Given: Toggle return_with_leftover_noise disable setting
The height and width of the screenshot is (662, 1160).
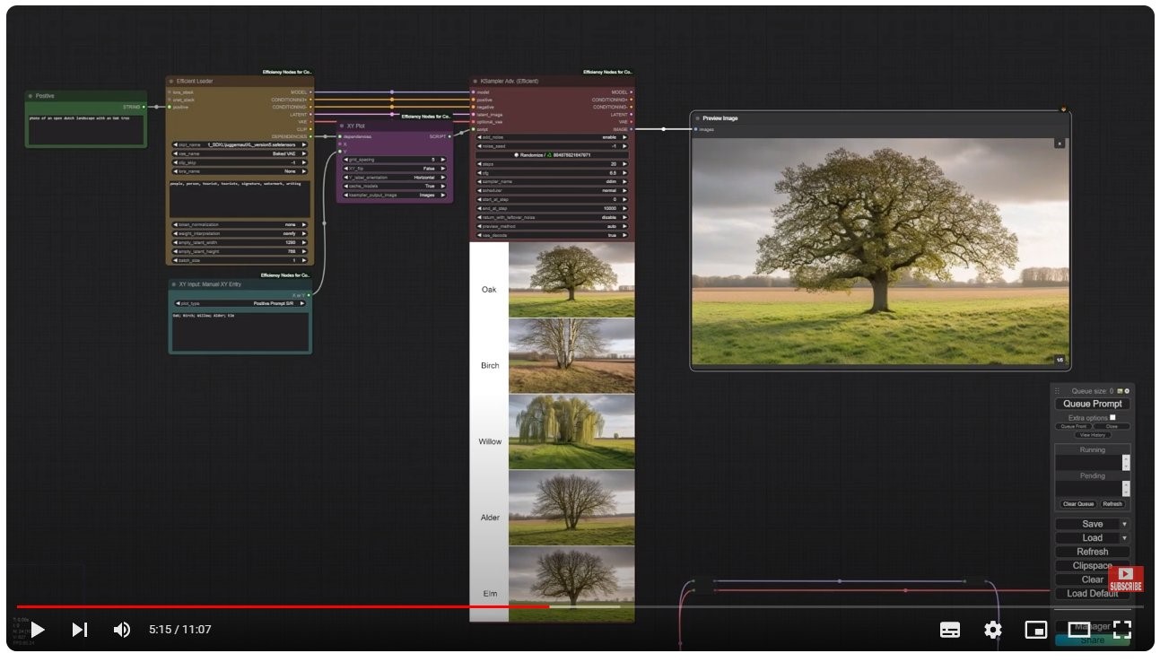Looking at the screenshot, I should (552, 217).
